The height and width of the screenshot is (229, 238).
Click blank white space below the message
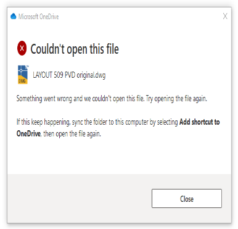pyautogui.click(x=119, y=156)
